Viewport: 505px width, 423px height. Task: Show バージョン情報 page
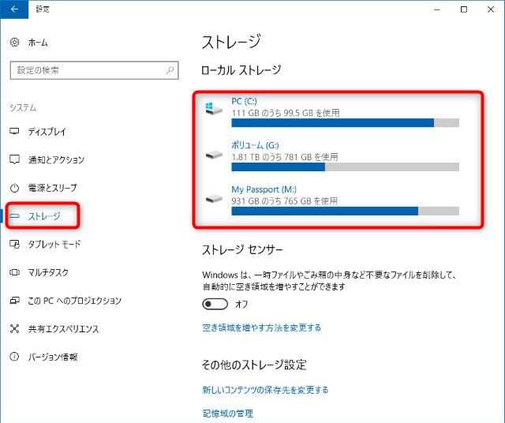tap(53, 357)
